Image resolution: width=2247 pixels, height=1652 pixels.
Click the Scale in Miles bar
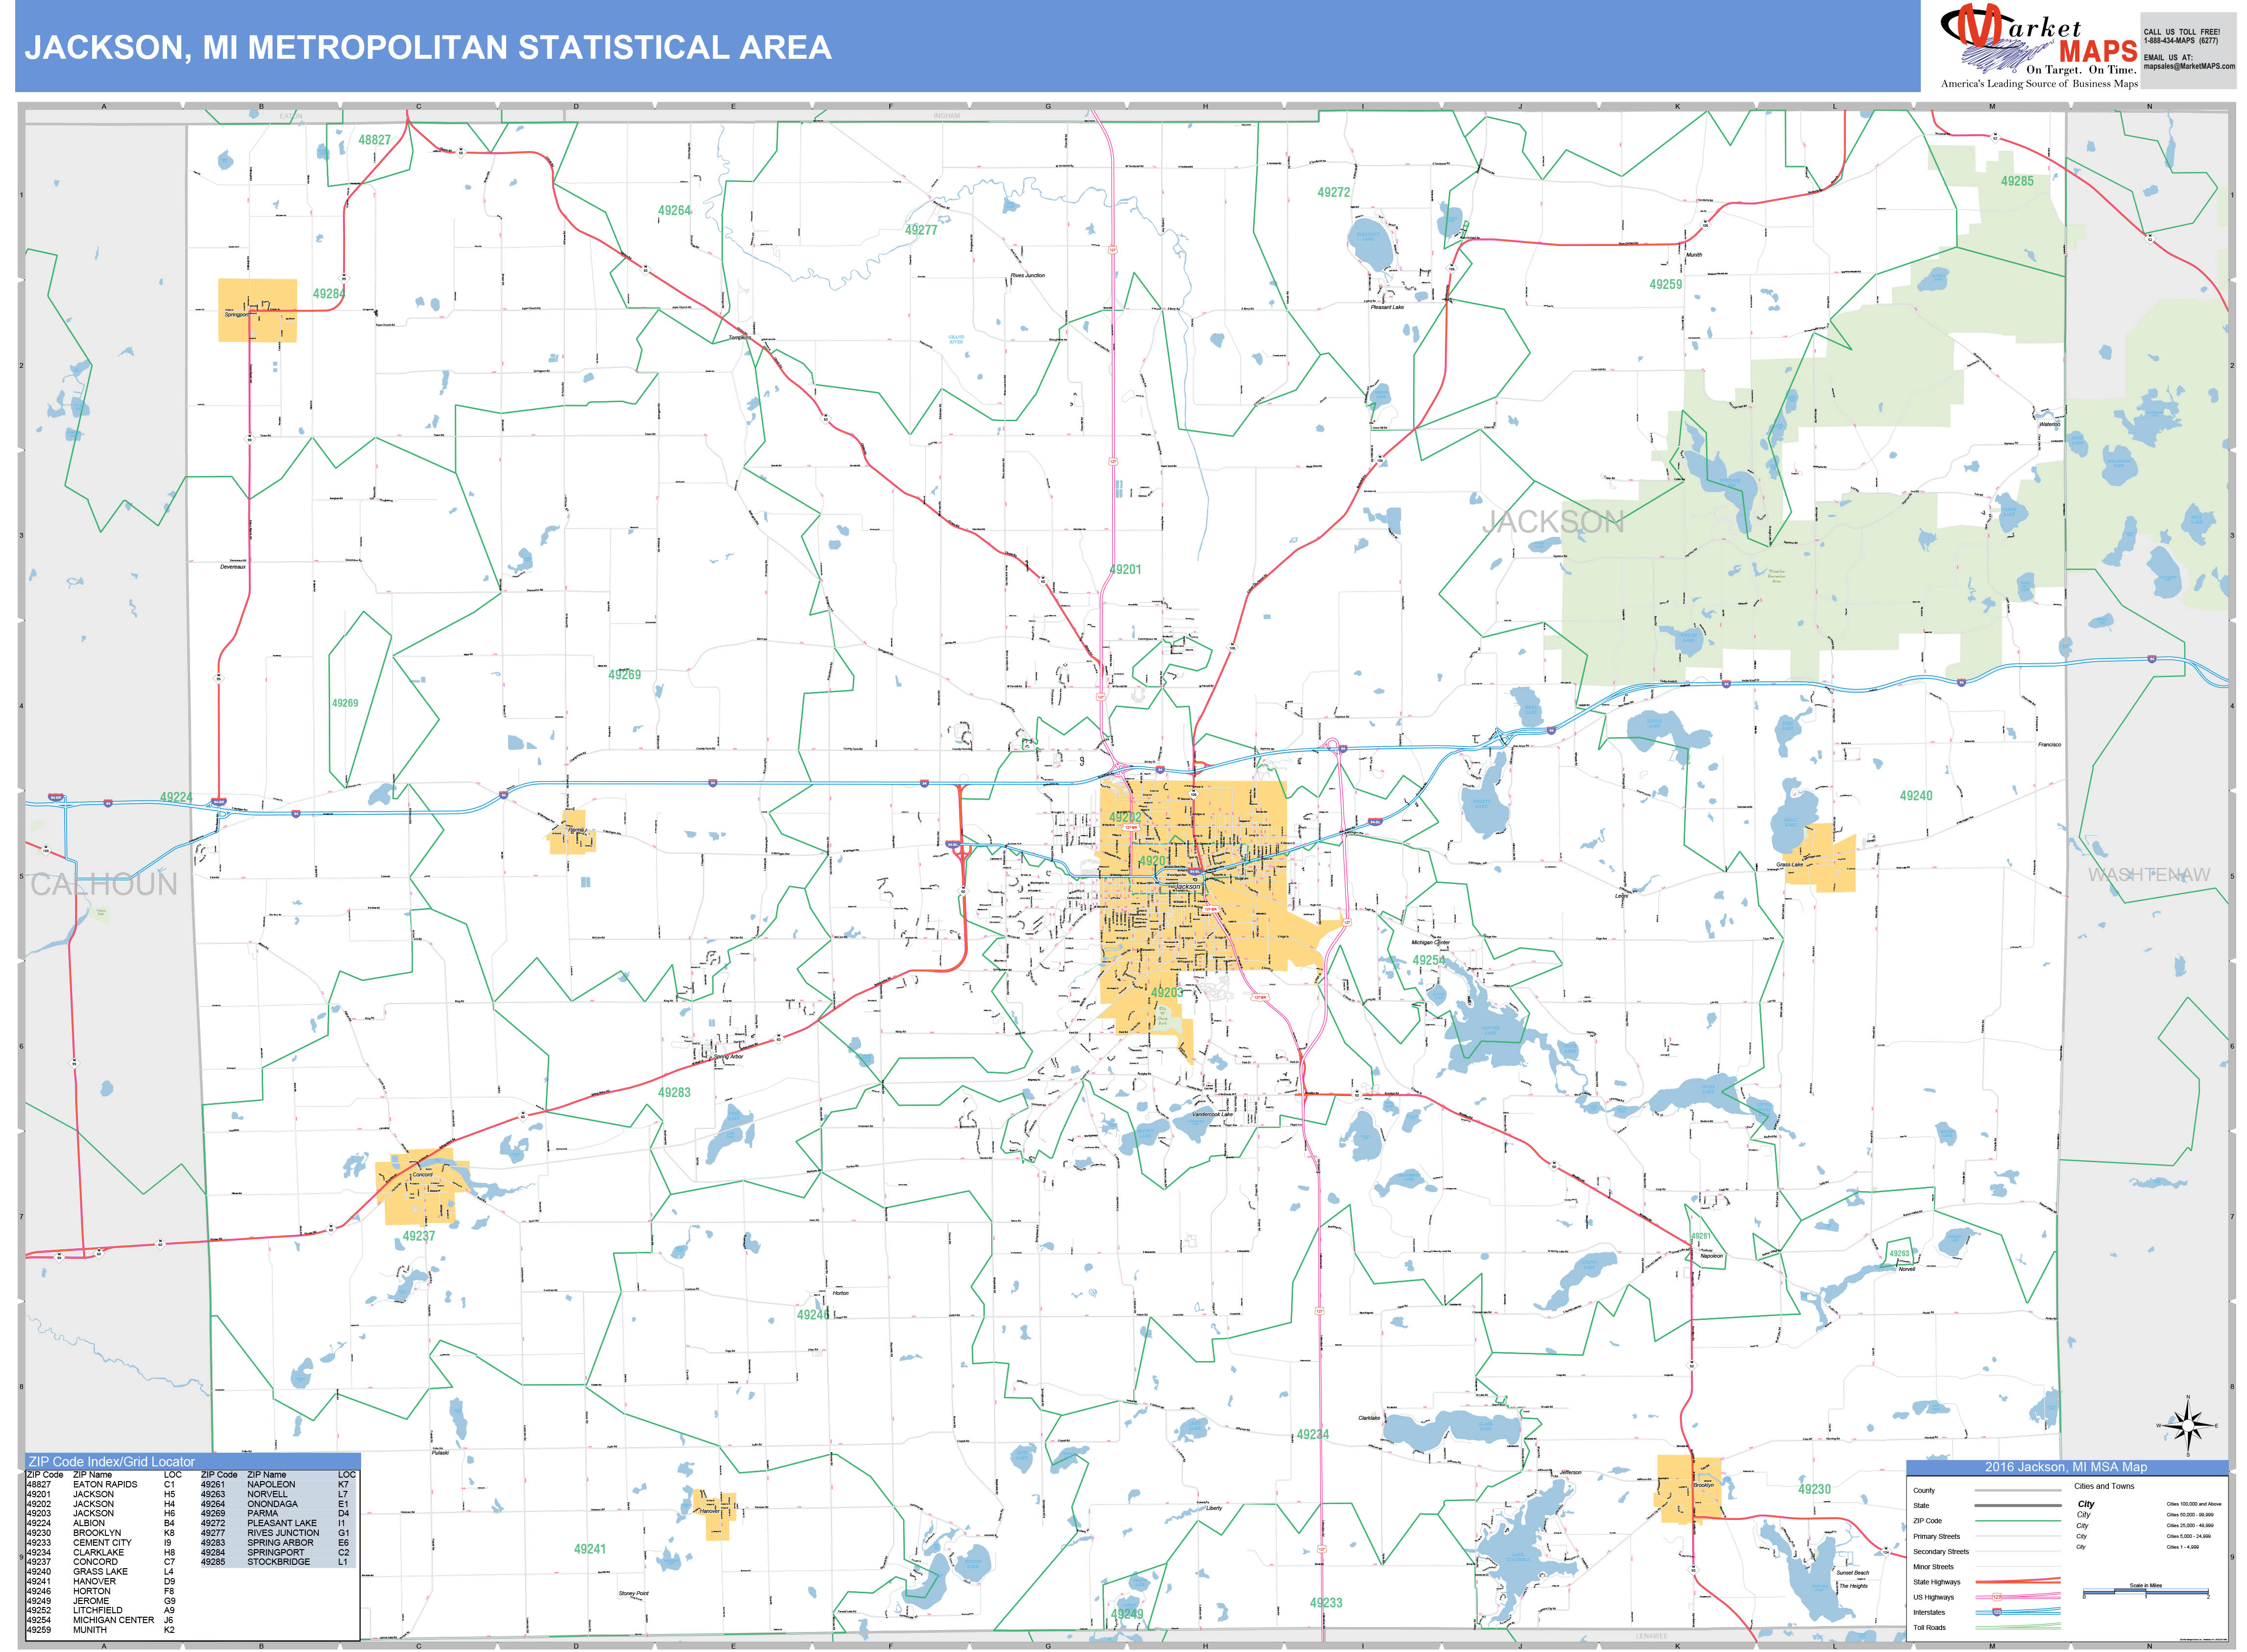[2146, 1591]
